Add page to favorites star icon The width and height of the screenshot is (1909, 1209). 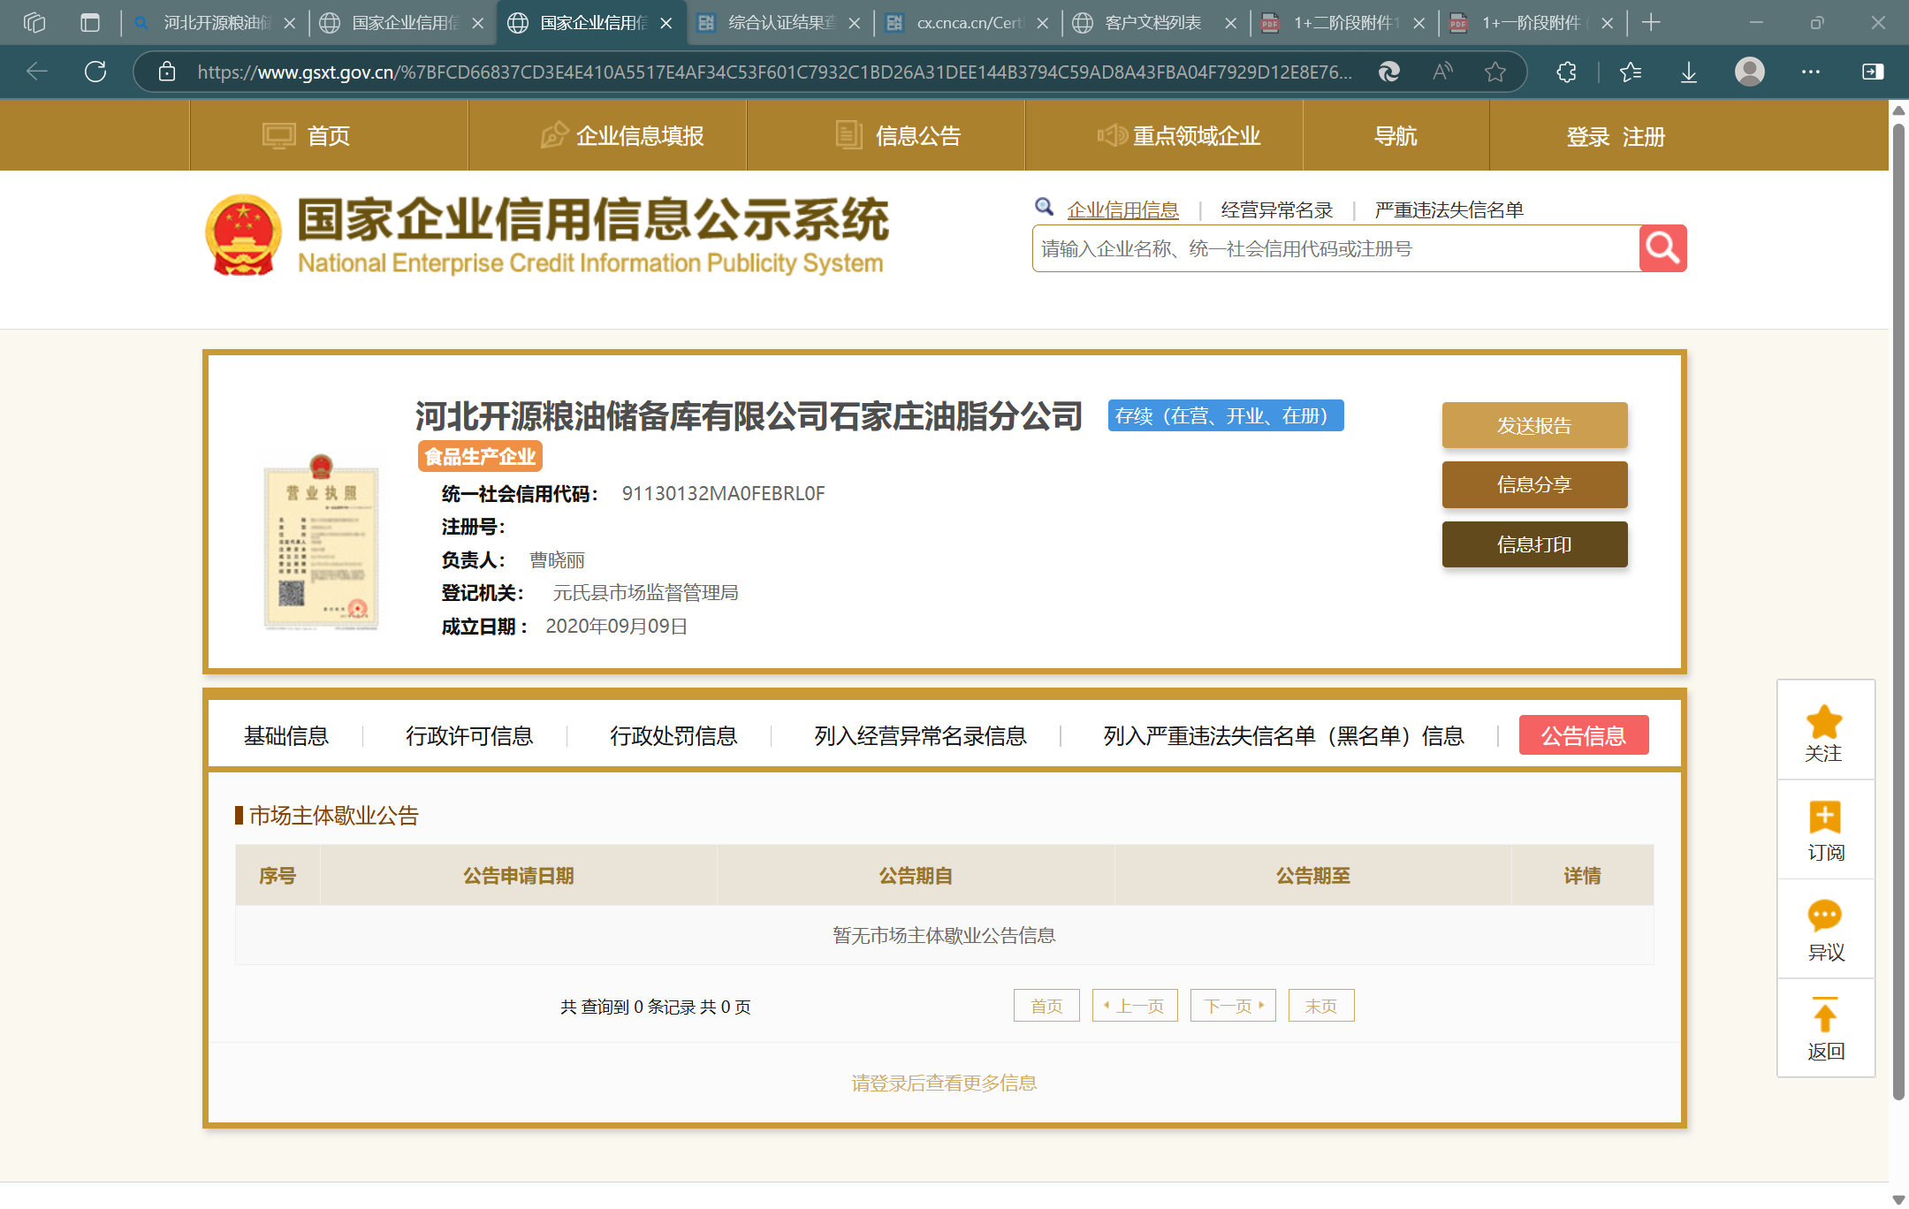(x=1495, y=72)
